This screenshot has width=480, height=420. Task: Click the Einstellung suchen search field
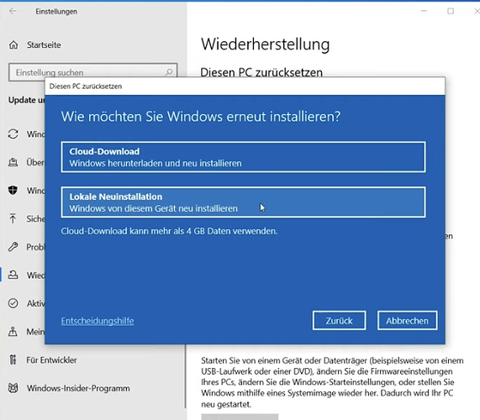tap(93, 72)
